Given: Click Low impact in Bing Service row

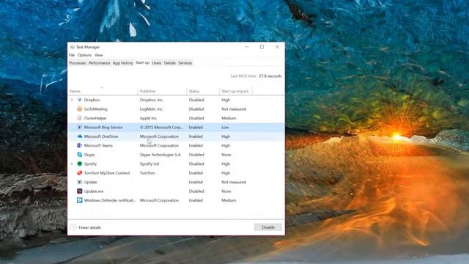Looking at the screenshot, I should [225, 127].
